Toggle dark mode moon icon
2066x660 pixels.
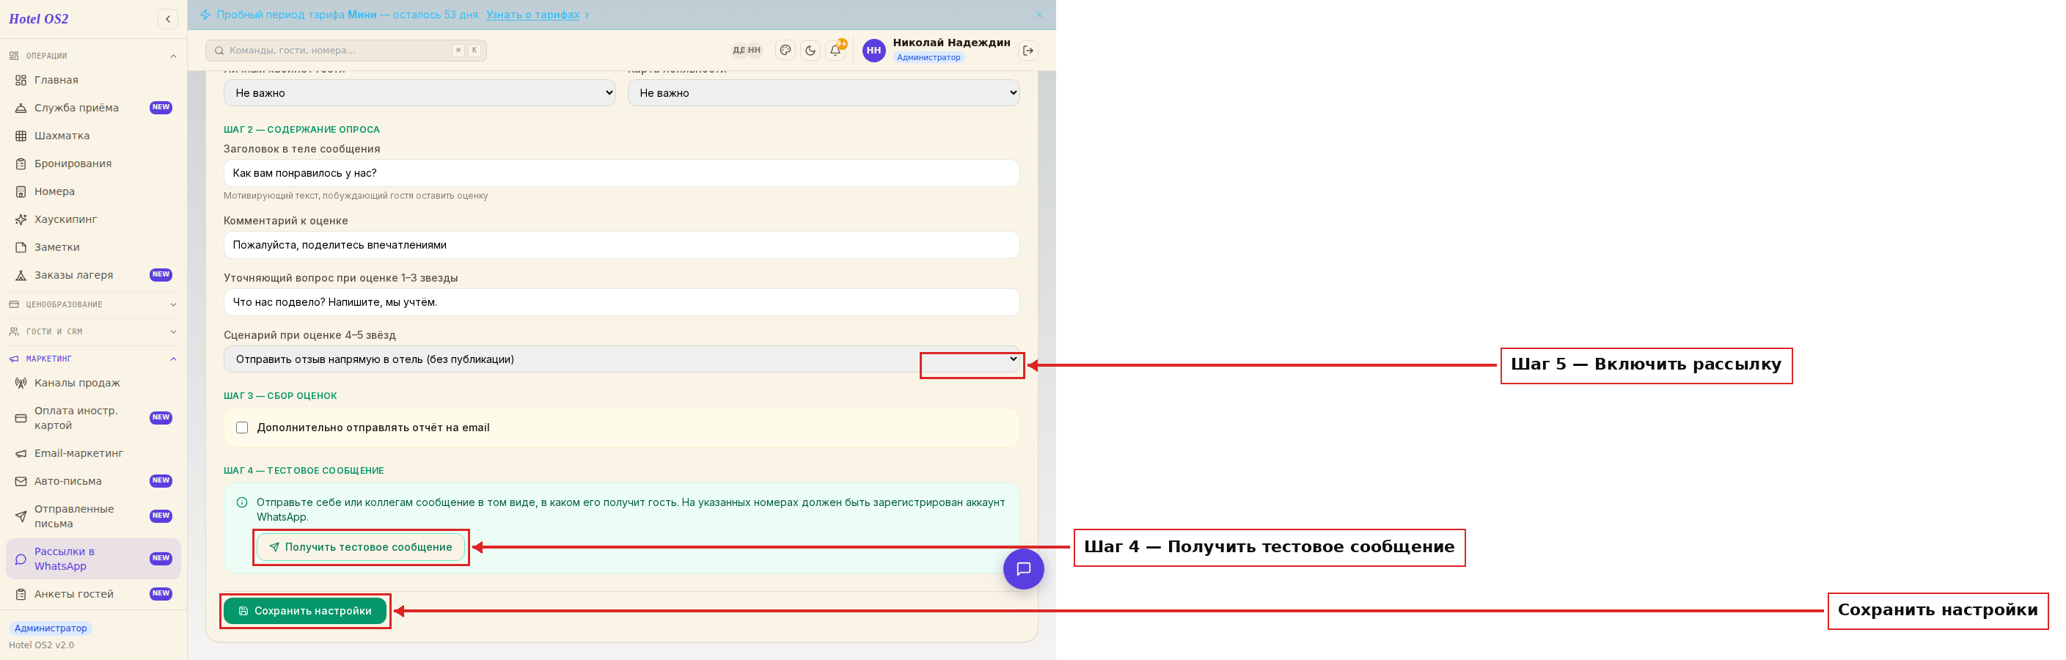810,51
